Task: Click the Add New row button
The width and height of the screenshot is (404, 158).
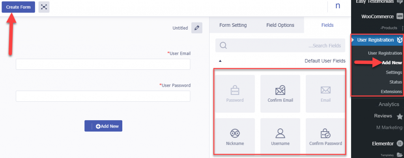Action: [103, 126]
